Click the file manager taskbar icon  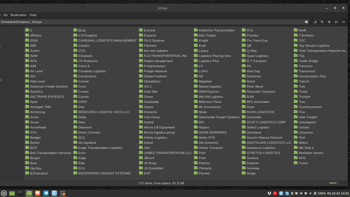click(x=29, y=193)
